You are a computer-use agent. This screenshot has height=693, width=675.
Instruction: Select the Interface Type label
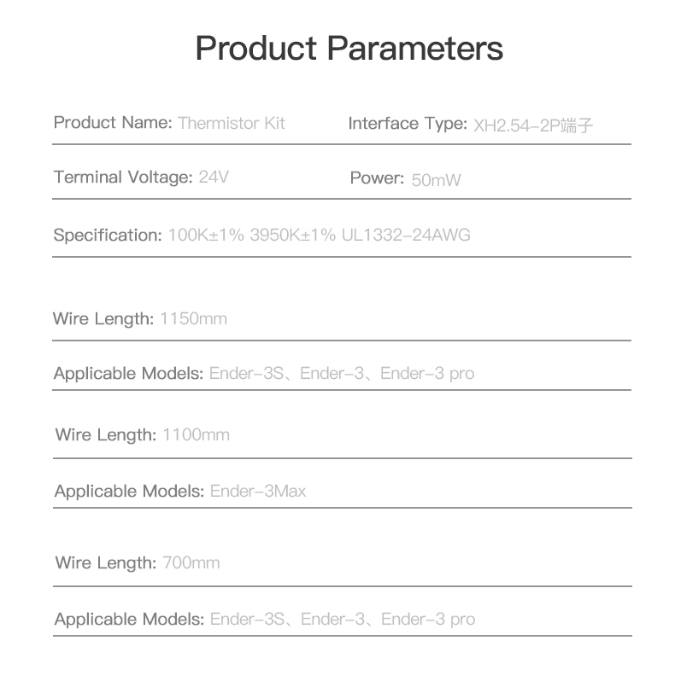[x=408, y=123]
